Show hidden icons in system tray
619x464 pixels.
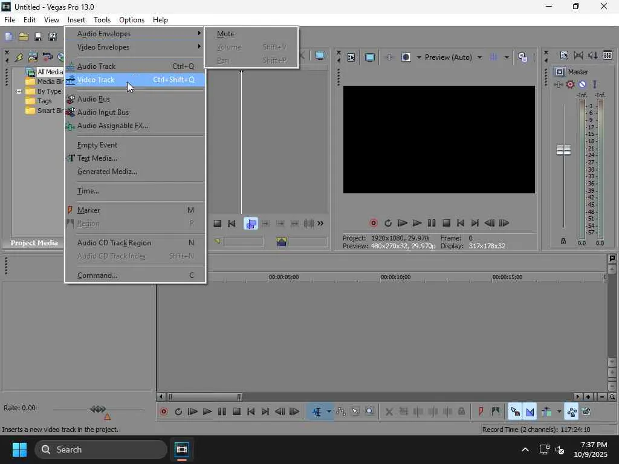click(x=525, y=449)
